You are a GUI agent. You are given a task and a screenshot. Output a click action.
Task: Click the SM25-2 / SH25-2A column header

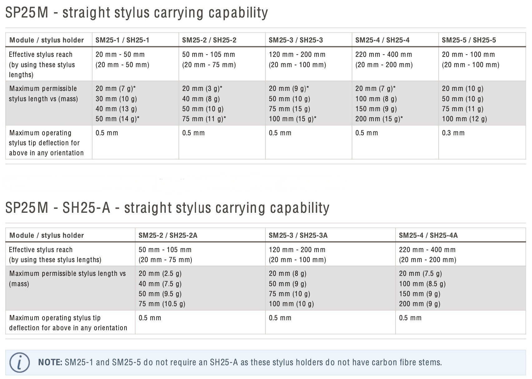168,235
